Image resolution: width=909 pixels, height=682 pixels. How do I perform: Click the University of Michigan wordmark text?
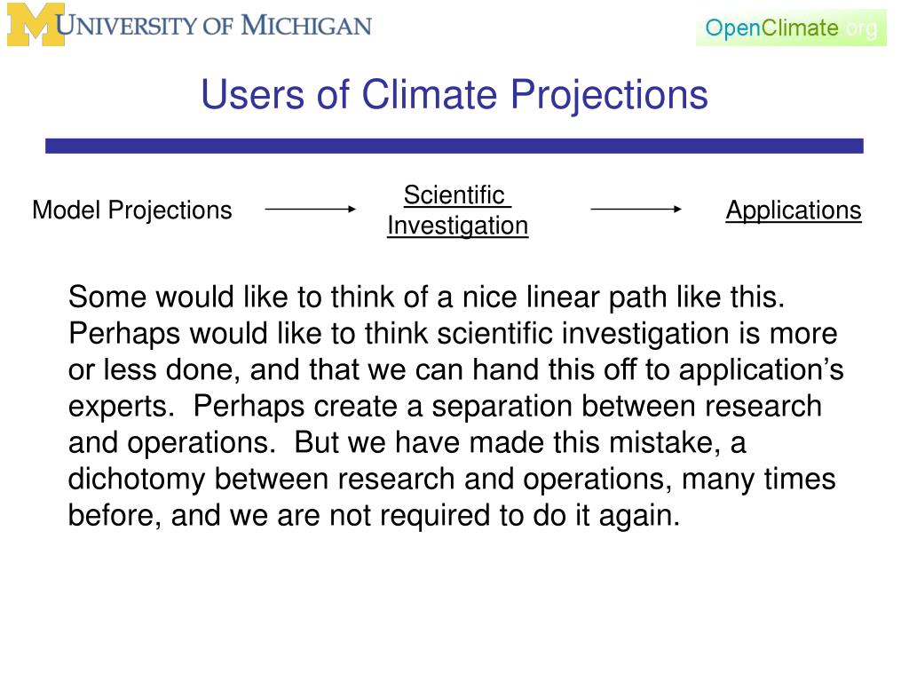point(213,26)
